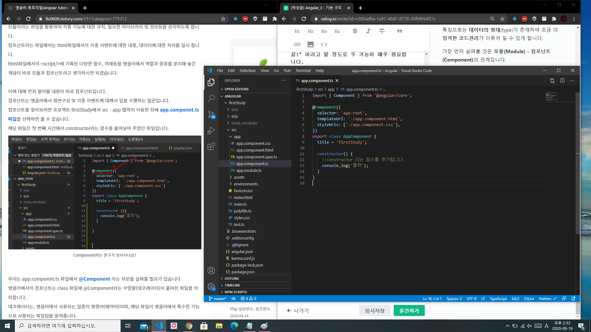Collapse ANGULAR workspace section
Screen dimensions: 591x332
[255, 96]
